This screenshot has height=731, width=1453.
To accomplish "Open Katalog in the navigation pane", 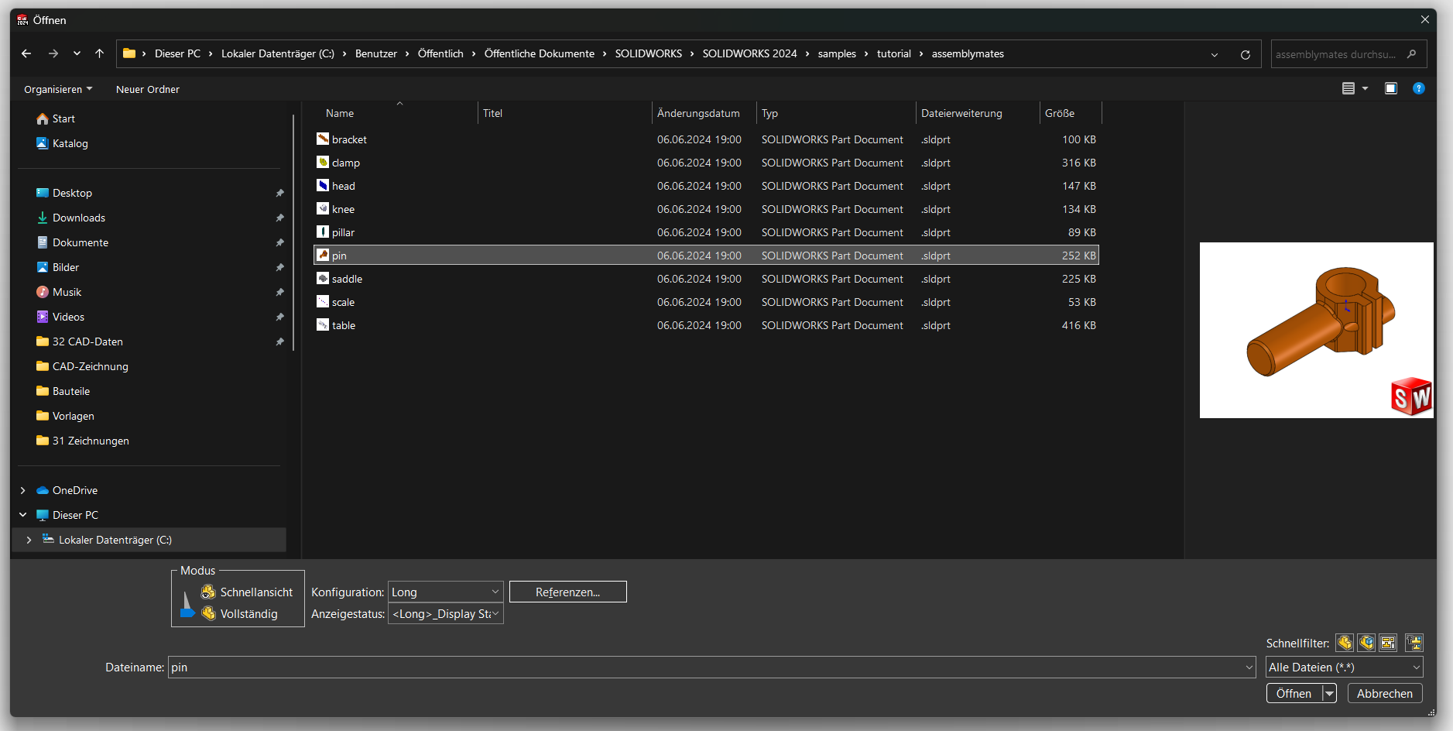I will click(62, 143).
